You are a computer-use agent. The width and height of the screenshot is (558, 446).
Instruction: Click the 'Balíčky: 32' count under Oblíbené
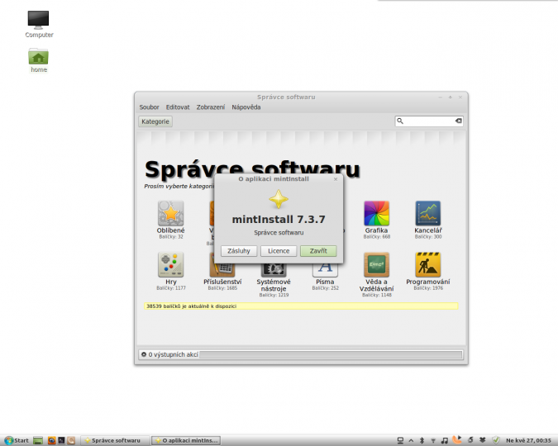(171, 236)
